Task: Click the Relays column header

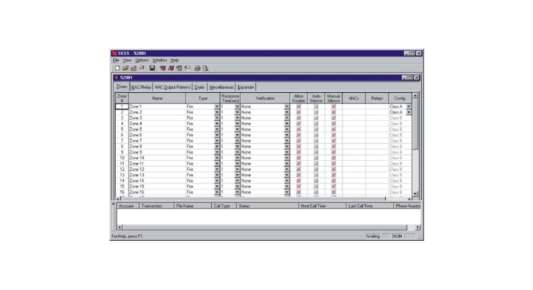Action: tap(377, 98)
